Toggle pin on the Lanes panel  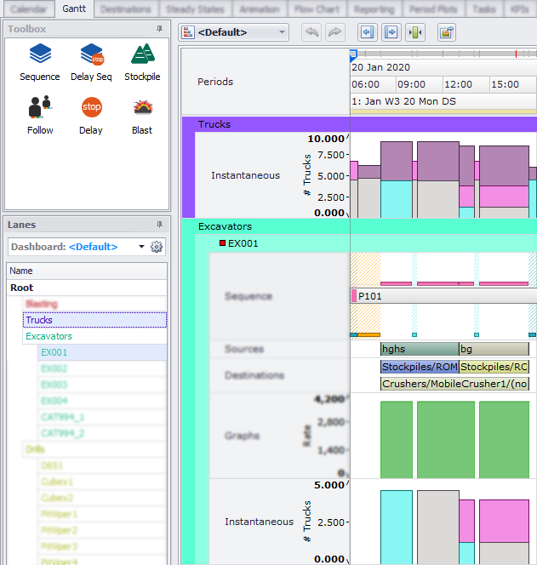click(x=159, y=225)
